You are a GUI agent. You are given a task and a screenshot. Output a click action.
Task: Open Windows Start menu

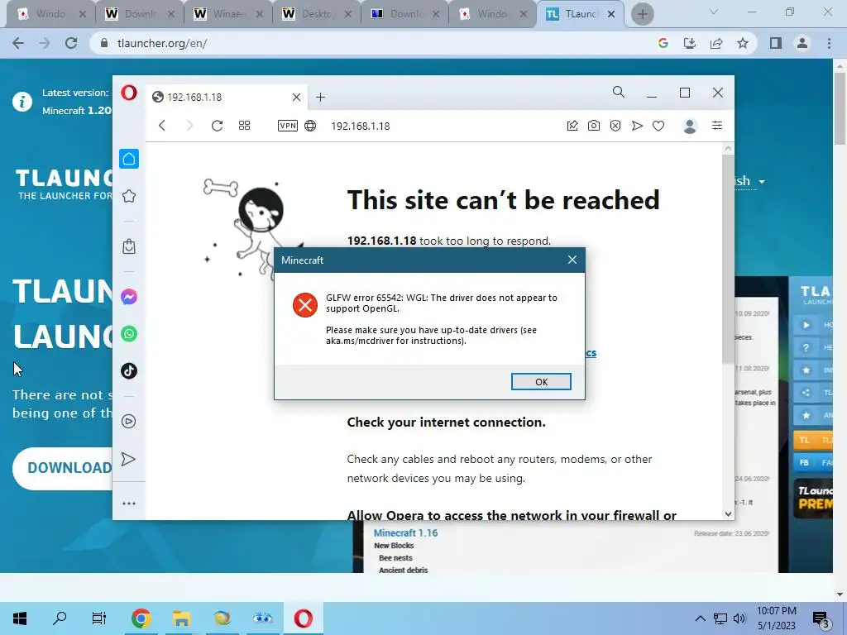click(20, 618)
